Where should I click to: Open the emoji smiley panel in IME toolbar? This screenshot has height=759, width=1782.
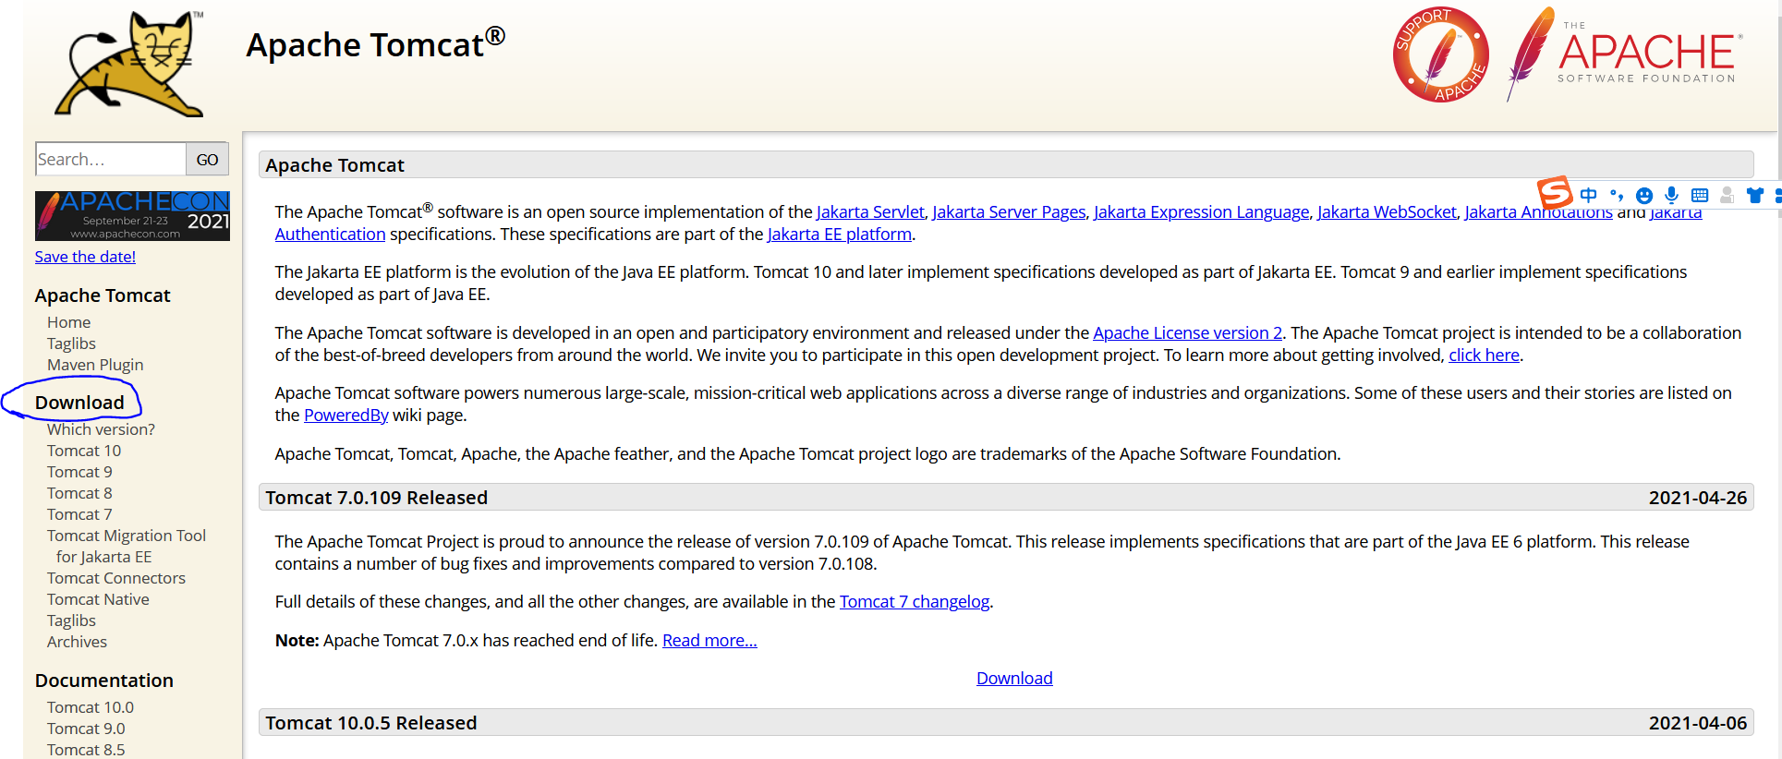(1644, 195)
